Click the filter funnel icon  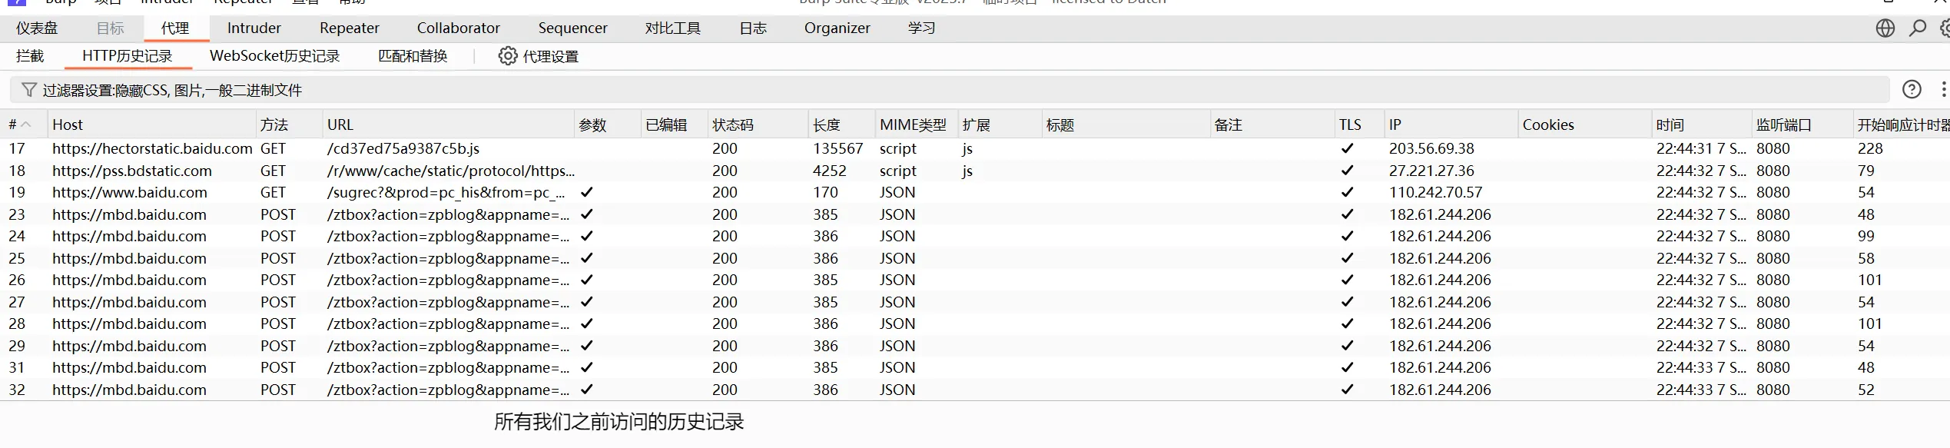[28, 90]
